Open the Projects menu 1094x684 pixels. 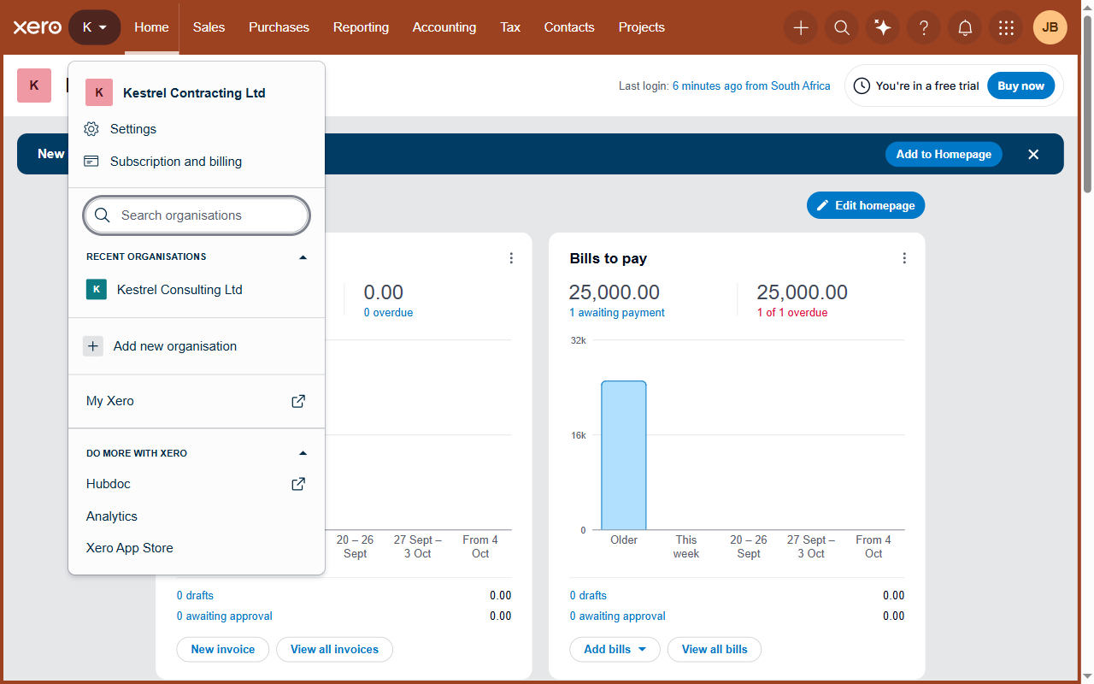point(642,27)
